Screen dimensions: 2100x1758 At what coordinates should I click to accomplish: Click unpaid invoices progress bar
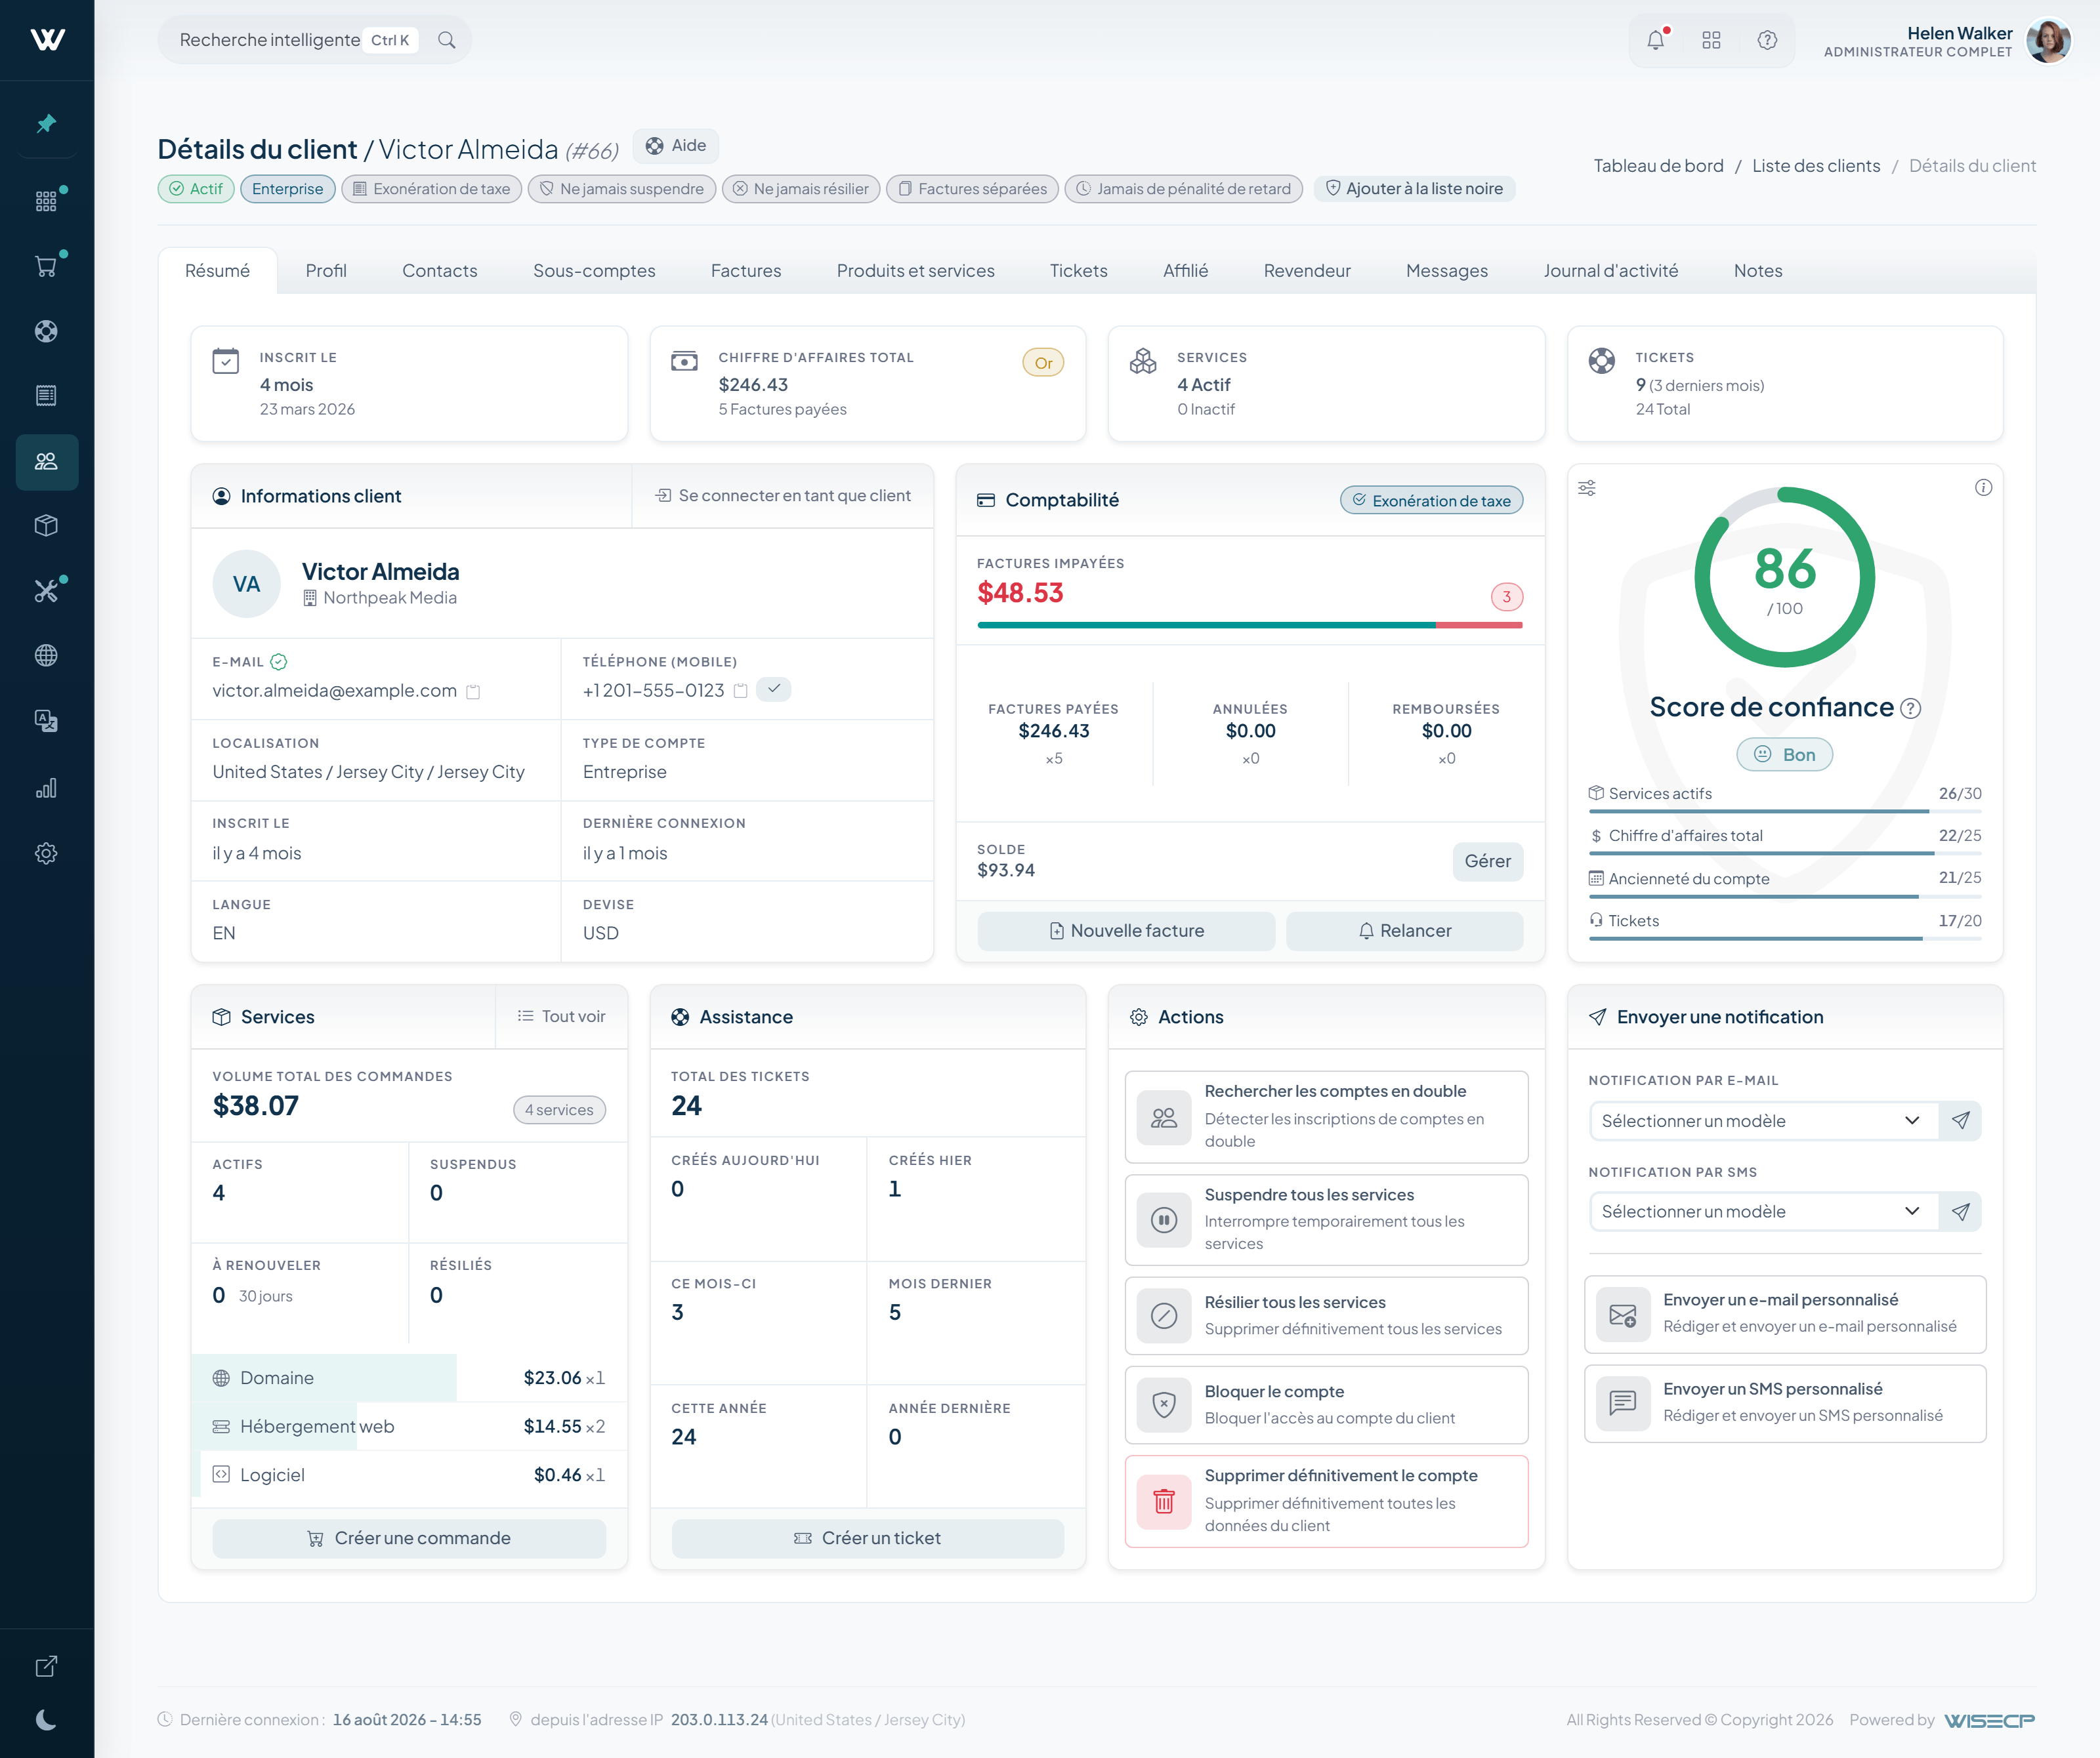[x=1249, y=624]
